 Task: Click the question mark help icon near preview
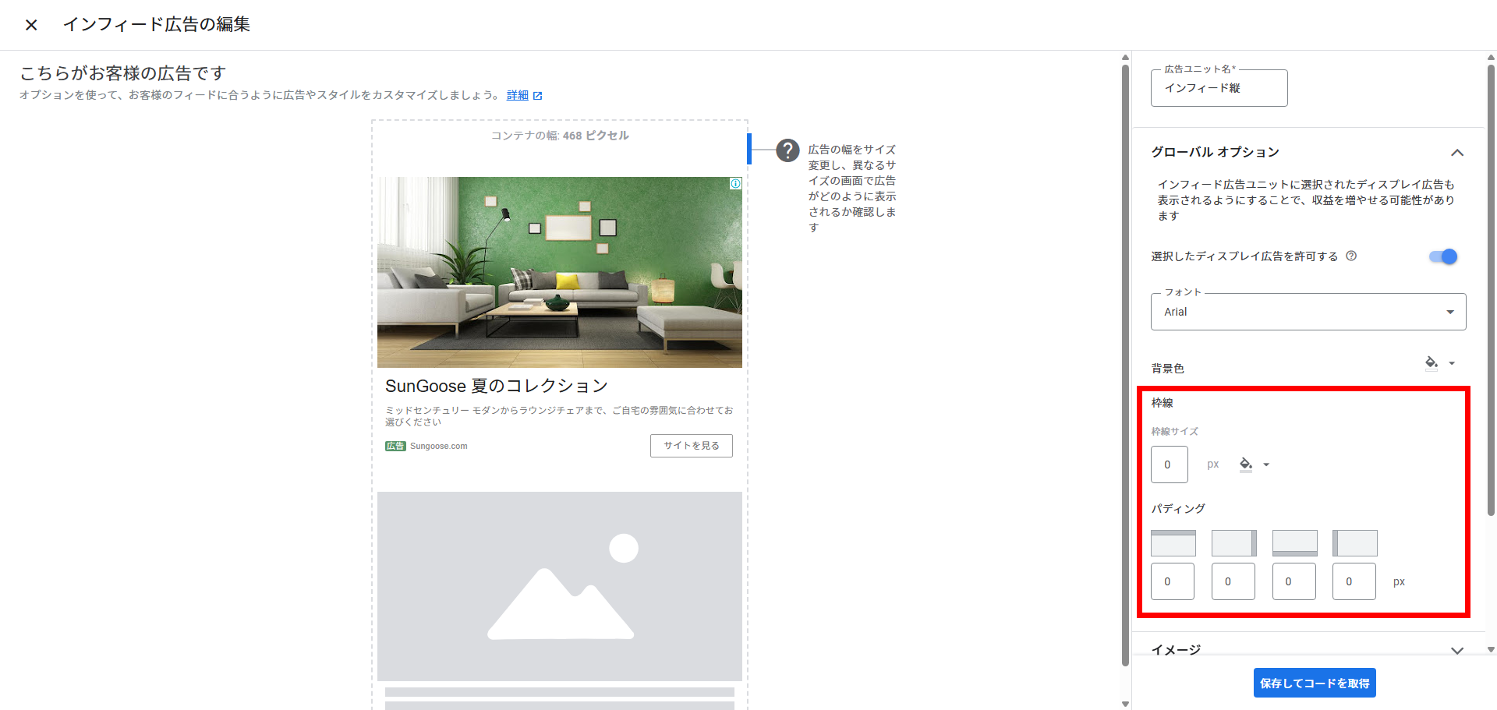787,150
